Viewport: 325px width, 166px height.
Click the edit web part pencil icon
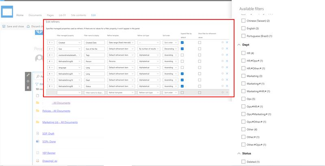pyautogui.click(x=28, y=75)
